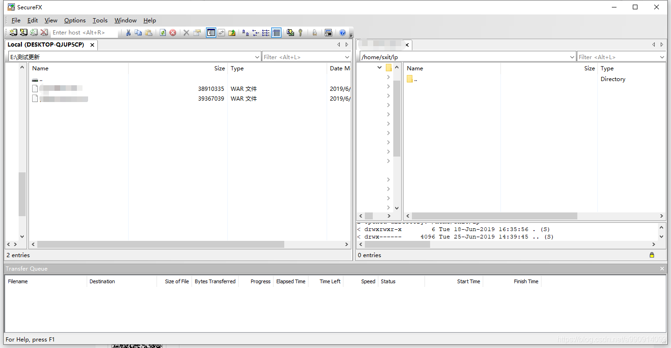
Task: Sort local files by Size column
Action: 178,68
